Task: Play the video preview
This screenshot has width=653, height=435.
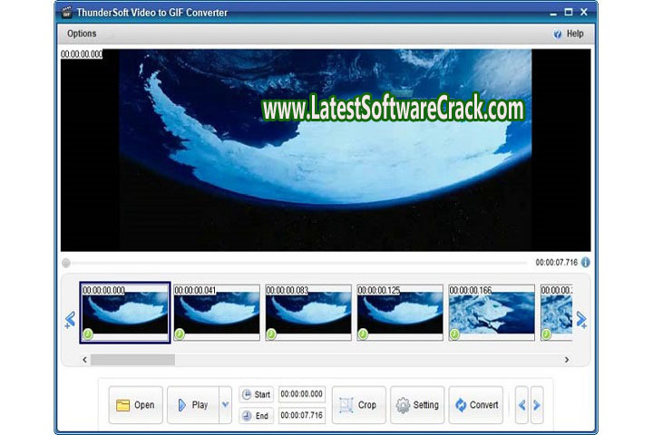Action: (x=192, y=405)
